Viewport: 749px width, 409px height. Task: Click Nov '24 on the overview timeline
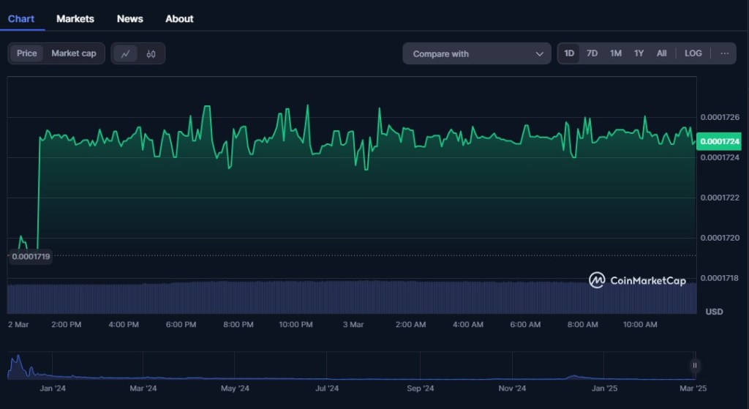tap(512, 388)
